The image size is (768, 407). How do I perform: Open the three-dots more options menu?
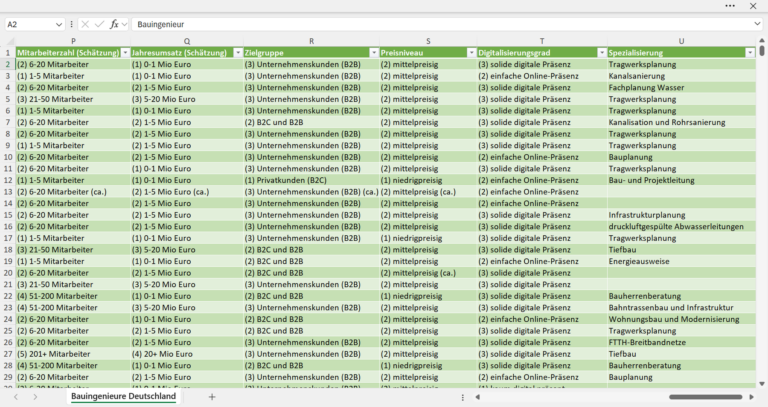click(x=730, y=6)
